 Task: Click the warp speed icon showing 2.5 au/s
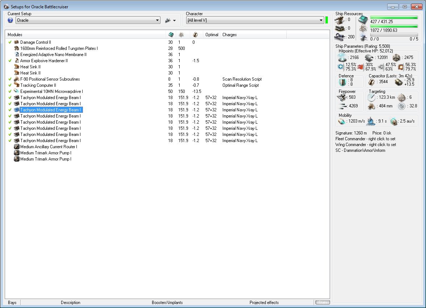click(393, 121)
